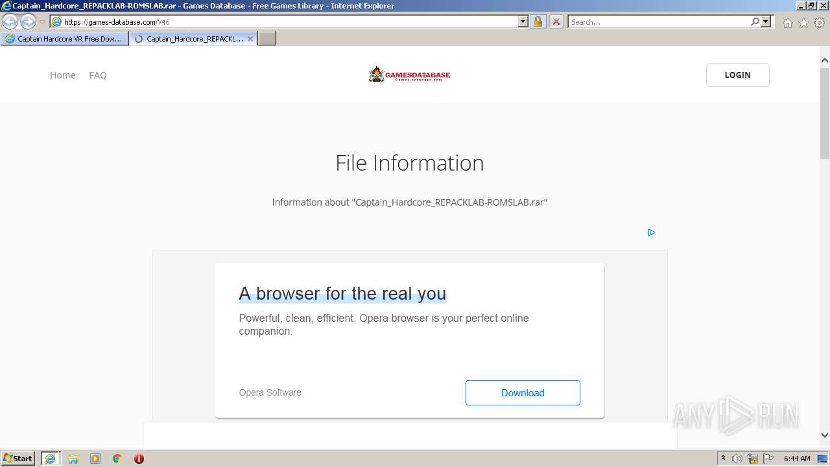Click the Opera ad description text

point(384,324)
